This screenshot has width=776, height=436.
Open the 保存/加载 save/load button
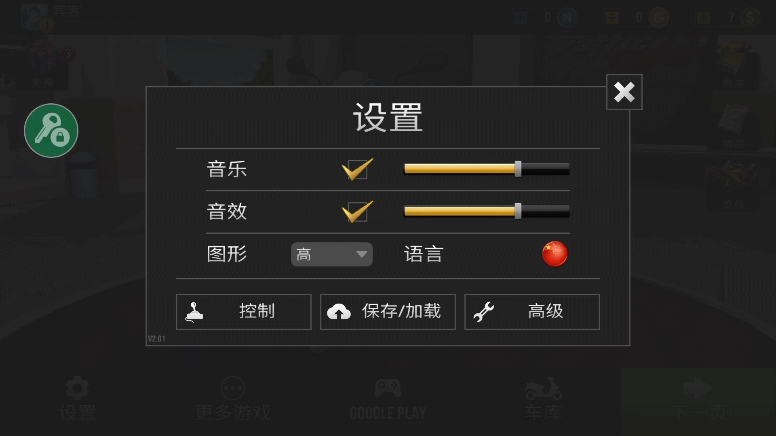(388, 312)
